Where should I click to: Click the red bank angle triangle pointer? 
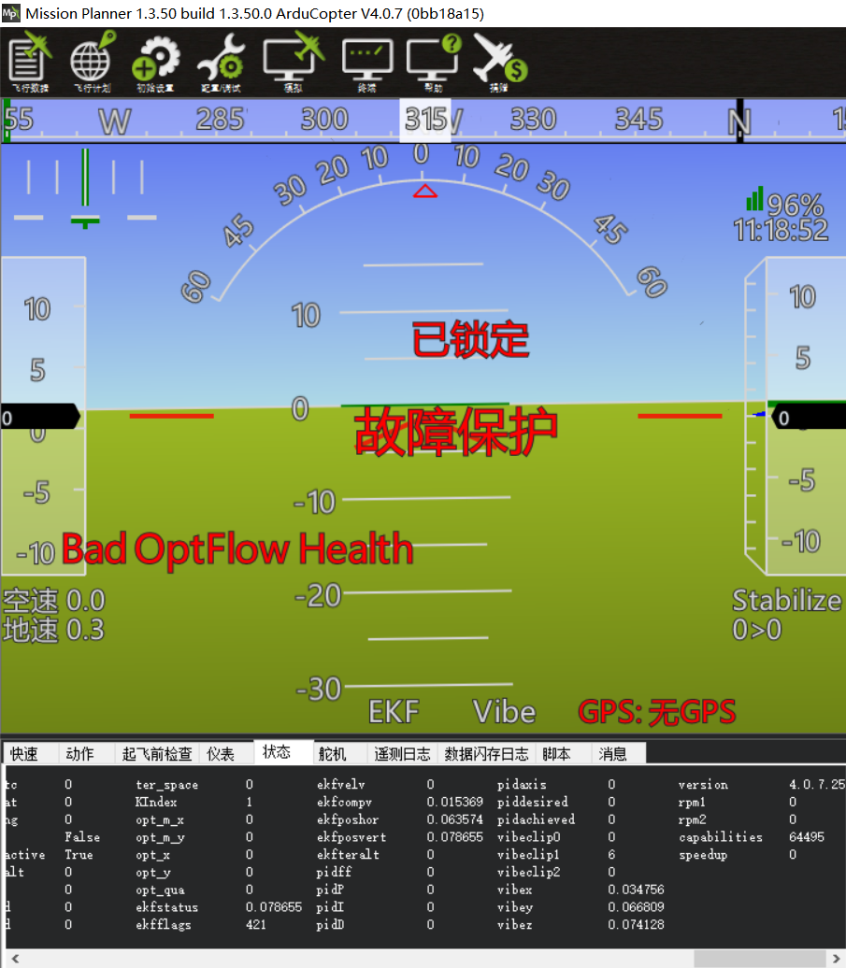tap(424, 191)
